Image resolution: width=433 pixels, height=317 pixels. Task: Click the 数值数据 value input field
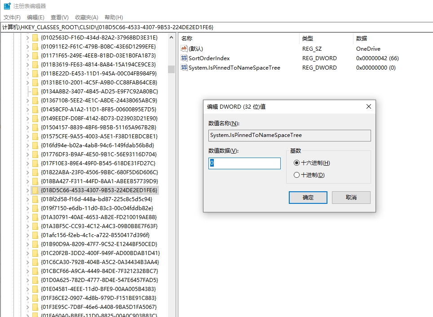coord(244,163)
